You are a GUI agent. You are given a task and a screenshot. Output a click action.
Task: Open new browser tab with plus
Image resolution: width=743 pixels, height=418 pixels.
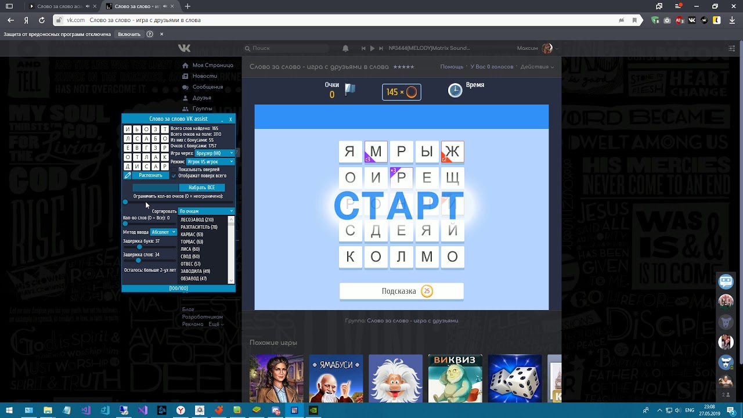pos(187,6)
